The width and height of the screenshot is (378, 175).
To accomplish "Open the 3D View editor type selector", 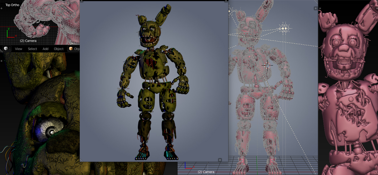I will [7, 48].
